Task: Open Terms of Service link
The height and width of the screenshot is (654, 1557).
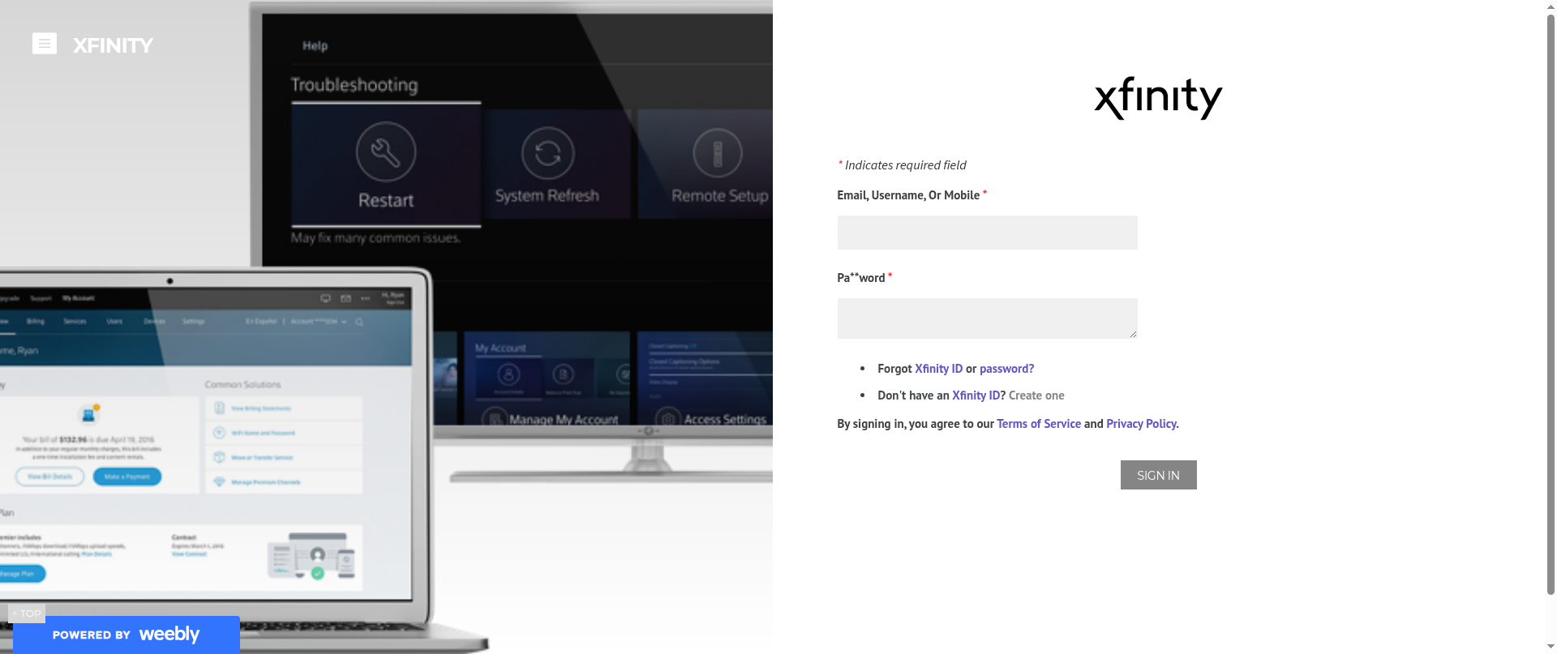Action: (x=1039, y=424)
